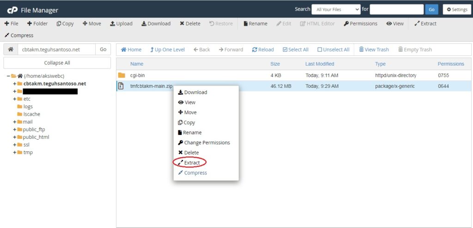Image resolution: width=473 pixels, height=228 pixels.
Task: Choose Delete in the context menu
Action: pyautogui.click(x=188, y=153)
